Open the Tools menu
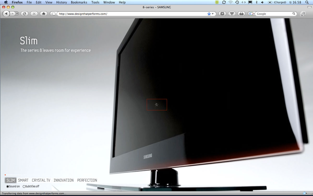Viewport: 313px width, 196px height. [95, 2]
